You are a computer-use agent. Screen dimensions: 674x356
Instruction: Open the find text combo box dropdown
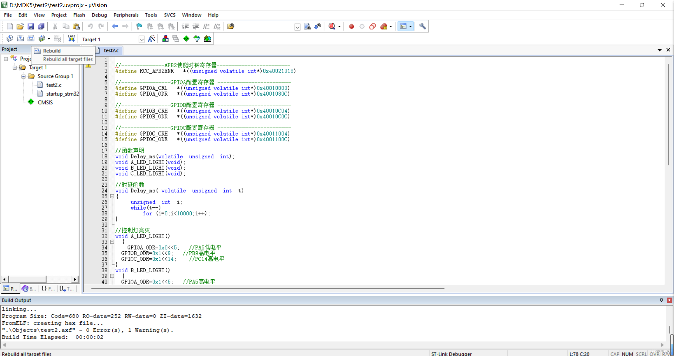[297, 27]
